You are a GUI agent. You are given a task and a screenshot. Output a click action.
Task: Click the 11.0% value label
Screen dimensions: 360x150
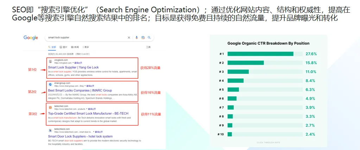[x=311, y=72]
